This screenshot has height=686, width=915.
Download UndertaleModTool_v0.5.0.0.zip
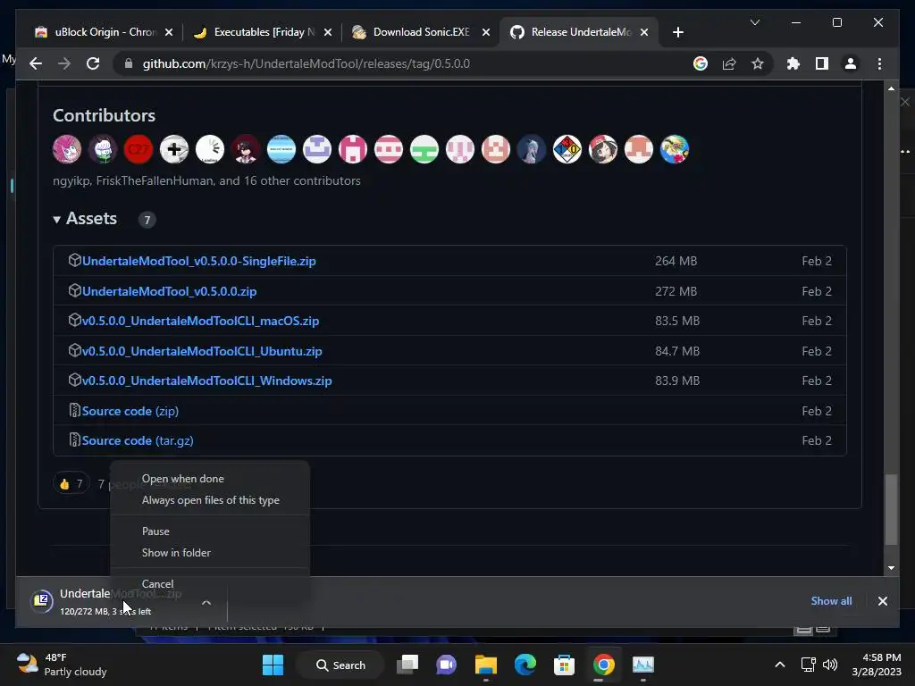click(x=169, y=291)
